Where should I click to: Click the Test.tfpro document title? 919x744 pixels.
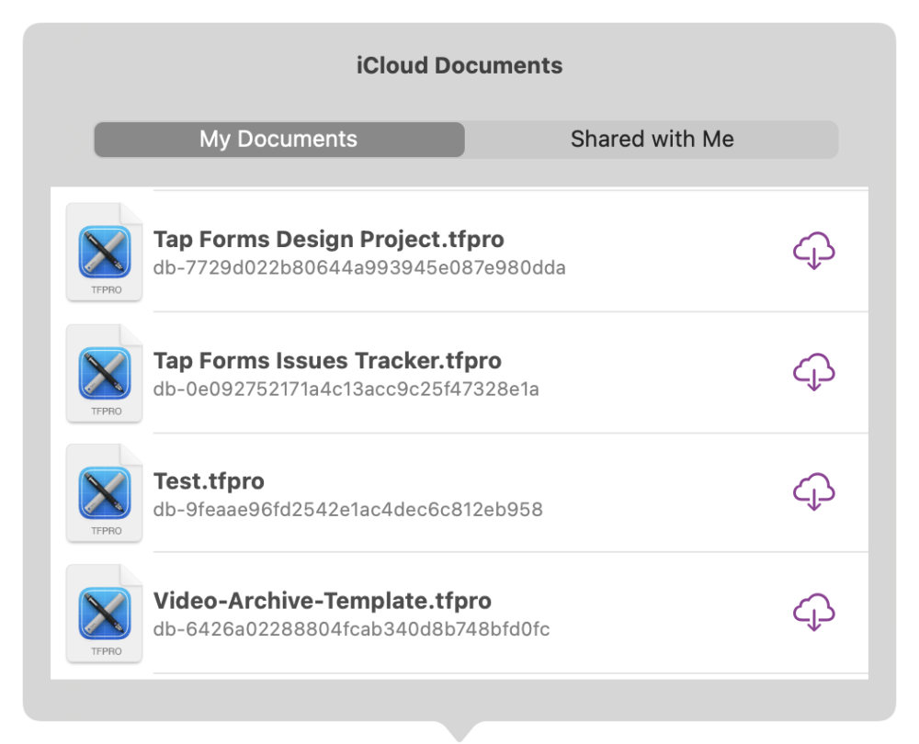pyautogui.click(x=208, y=480)
